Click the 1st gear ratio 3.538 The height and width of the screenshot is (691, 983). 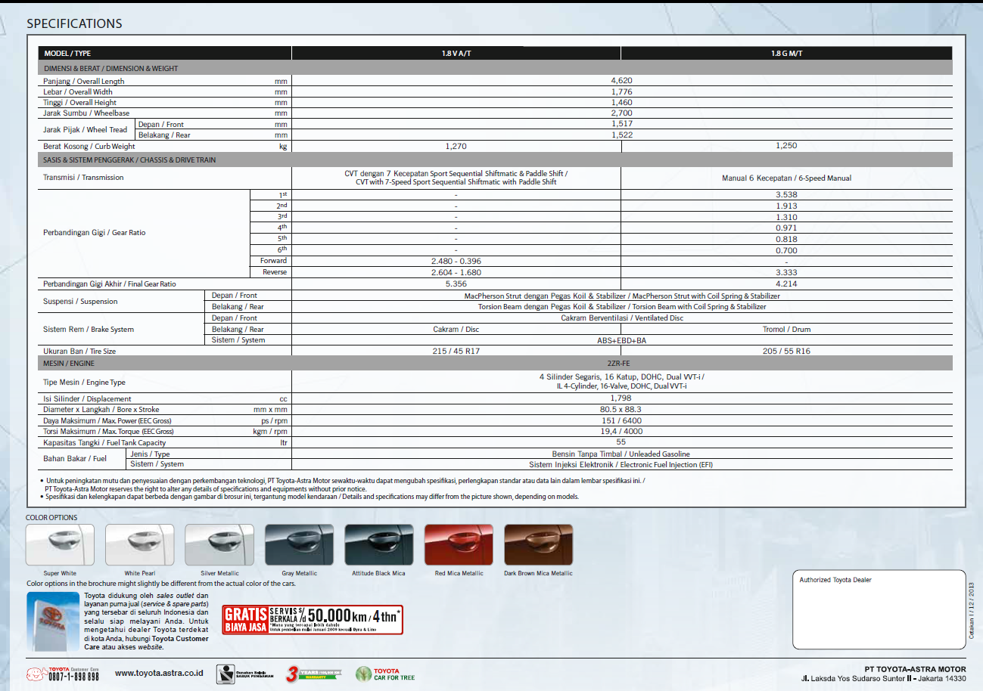pos(786,194)
